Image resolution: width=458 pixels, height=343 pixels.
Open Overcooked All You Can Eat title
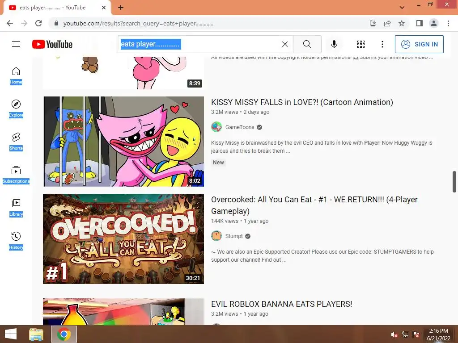pos(314,205)
